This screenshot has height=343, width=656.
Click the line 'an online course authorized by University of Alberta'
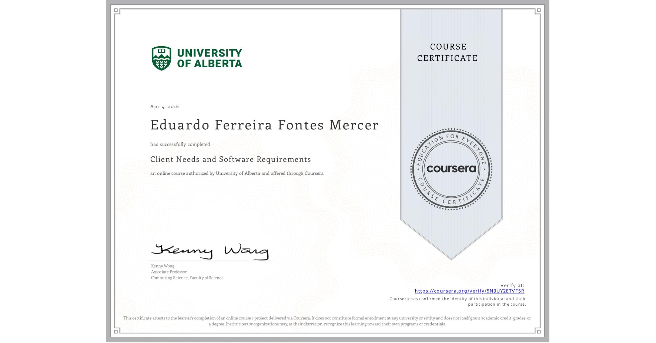pos(237,173)
